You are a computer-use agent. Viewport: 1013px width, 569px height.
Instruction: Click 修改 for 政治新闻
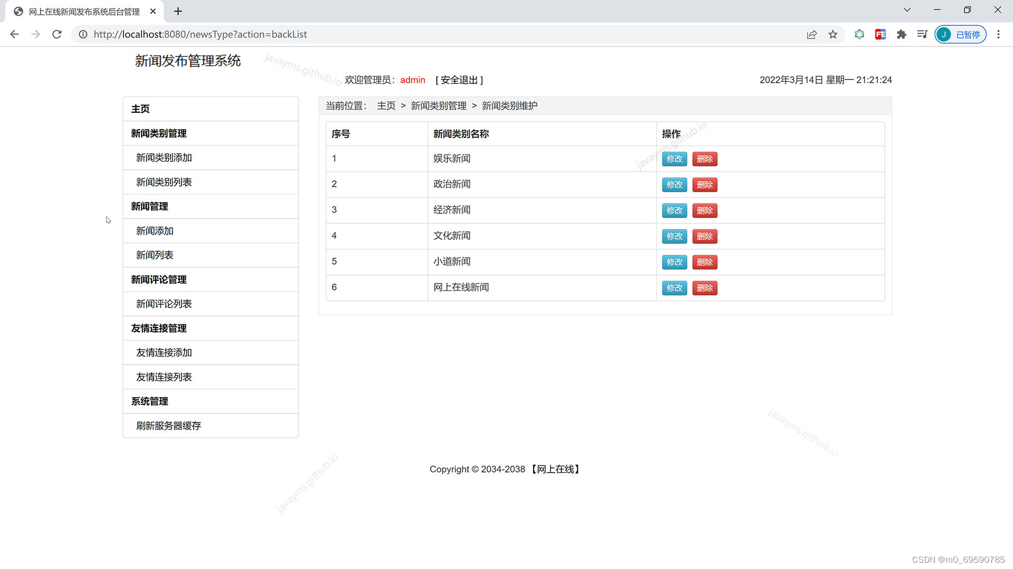point(674,185)
